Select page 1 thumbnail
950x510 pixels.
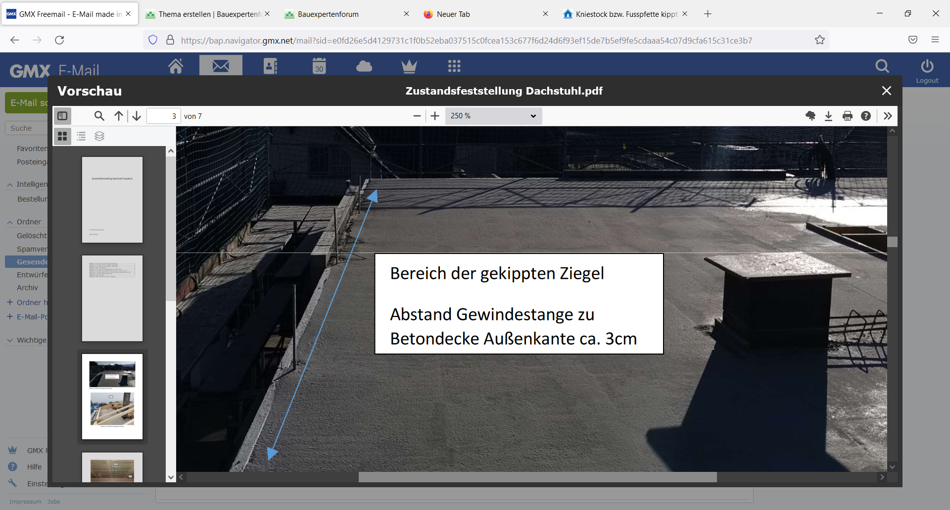pos(112,200)
